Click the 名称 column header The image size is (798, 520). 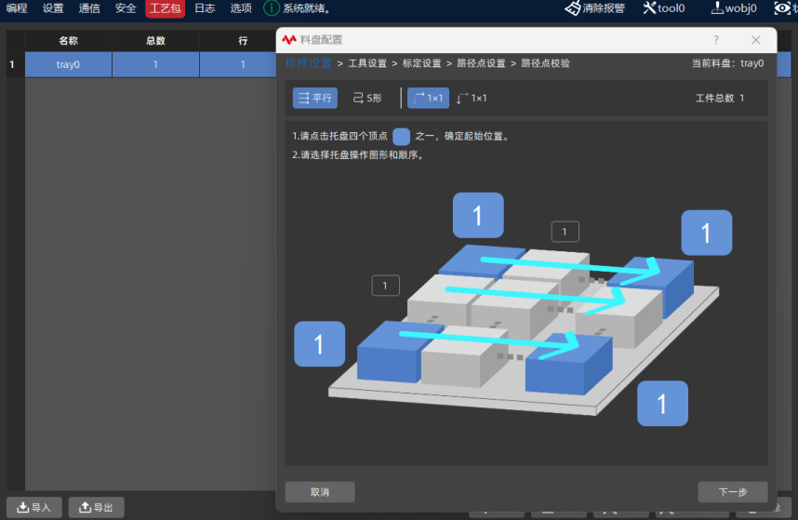[x=68, y=41]
